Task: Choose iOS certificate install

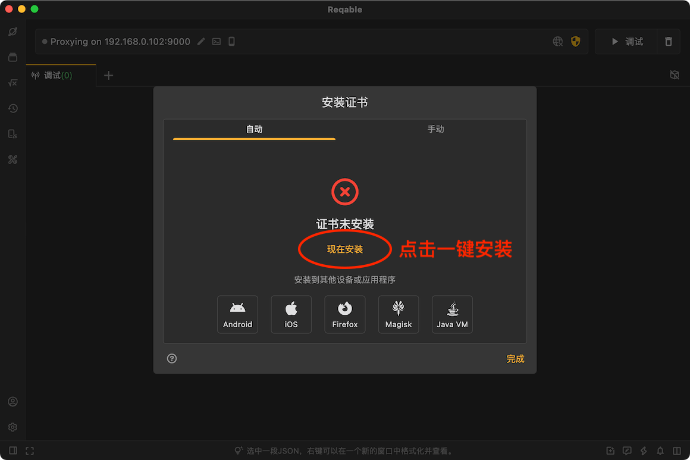Action: click(291, 314)
